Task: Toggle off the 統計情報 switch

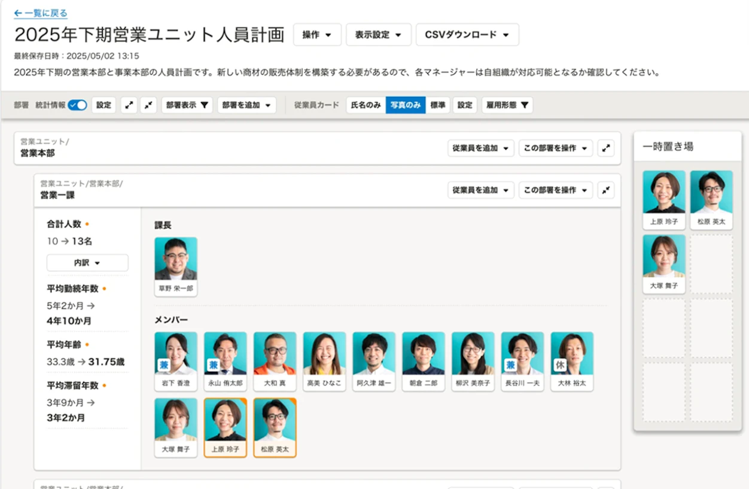Action: (x=77, y=104)
